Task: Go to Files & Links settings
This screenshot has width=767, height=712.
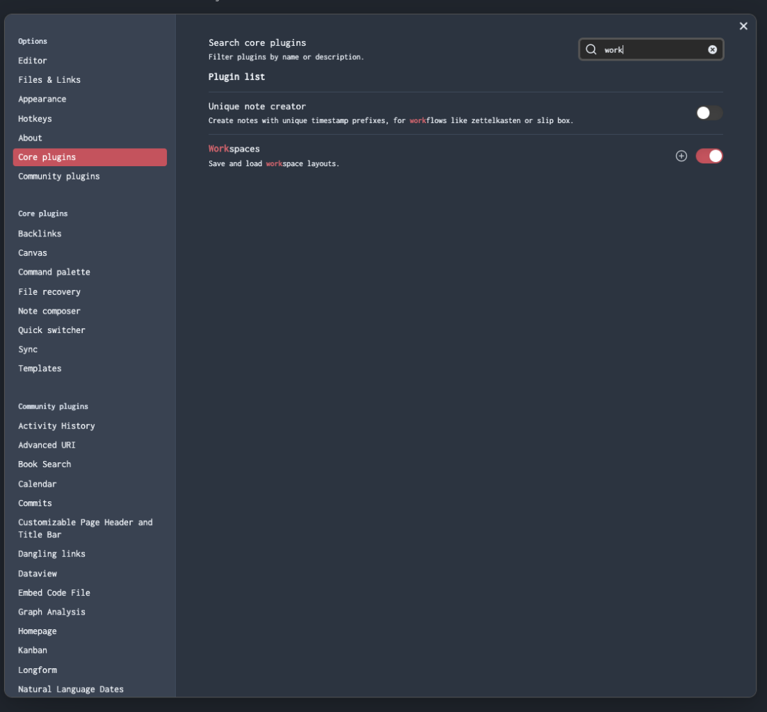Action: click(x=49, y=80)
